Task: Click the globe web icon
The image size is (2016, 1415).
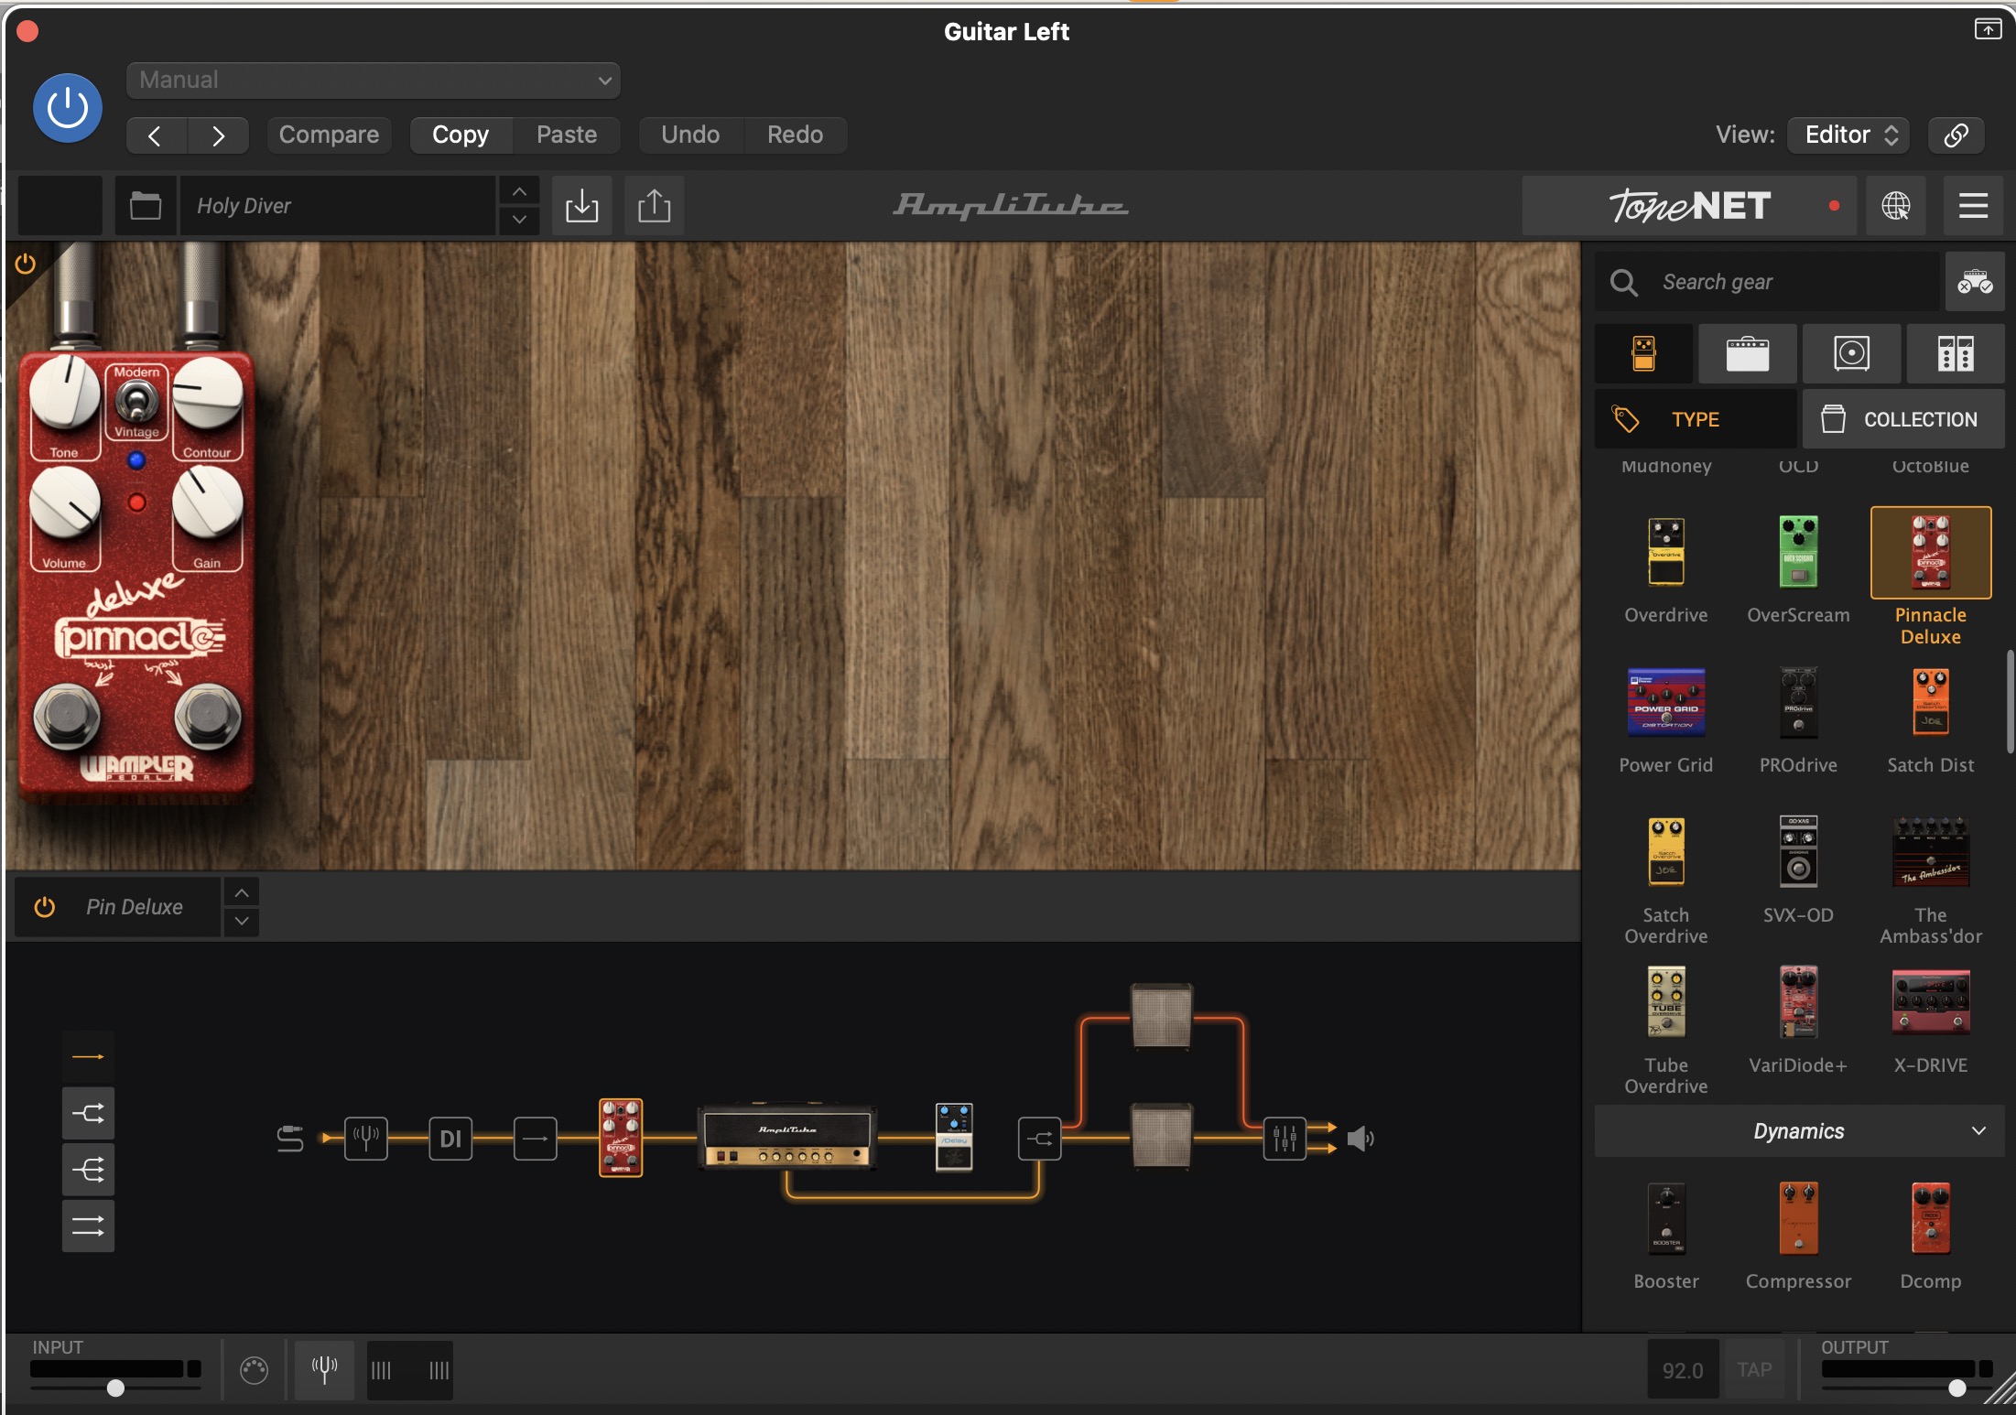Action: tap(1896, 205)
